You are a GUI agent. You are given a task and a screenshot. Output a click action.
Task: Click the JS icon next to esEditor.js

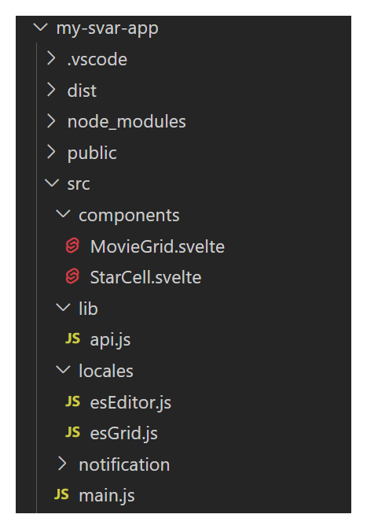73,401
